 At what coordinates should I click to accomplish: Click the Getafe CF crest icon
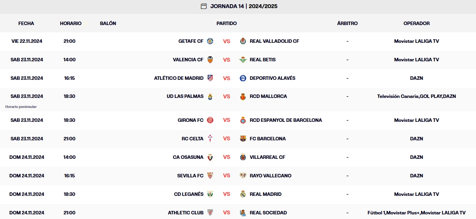click(210, 41)
